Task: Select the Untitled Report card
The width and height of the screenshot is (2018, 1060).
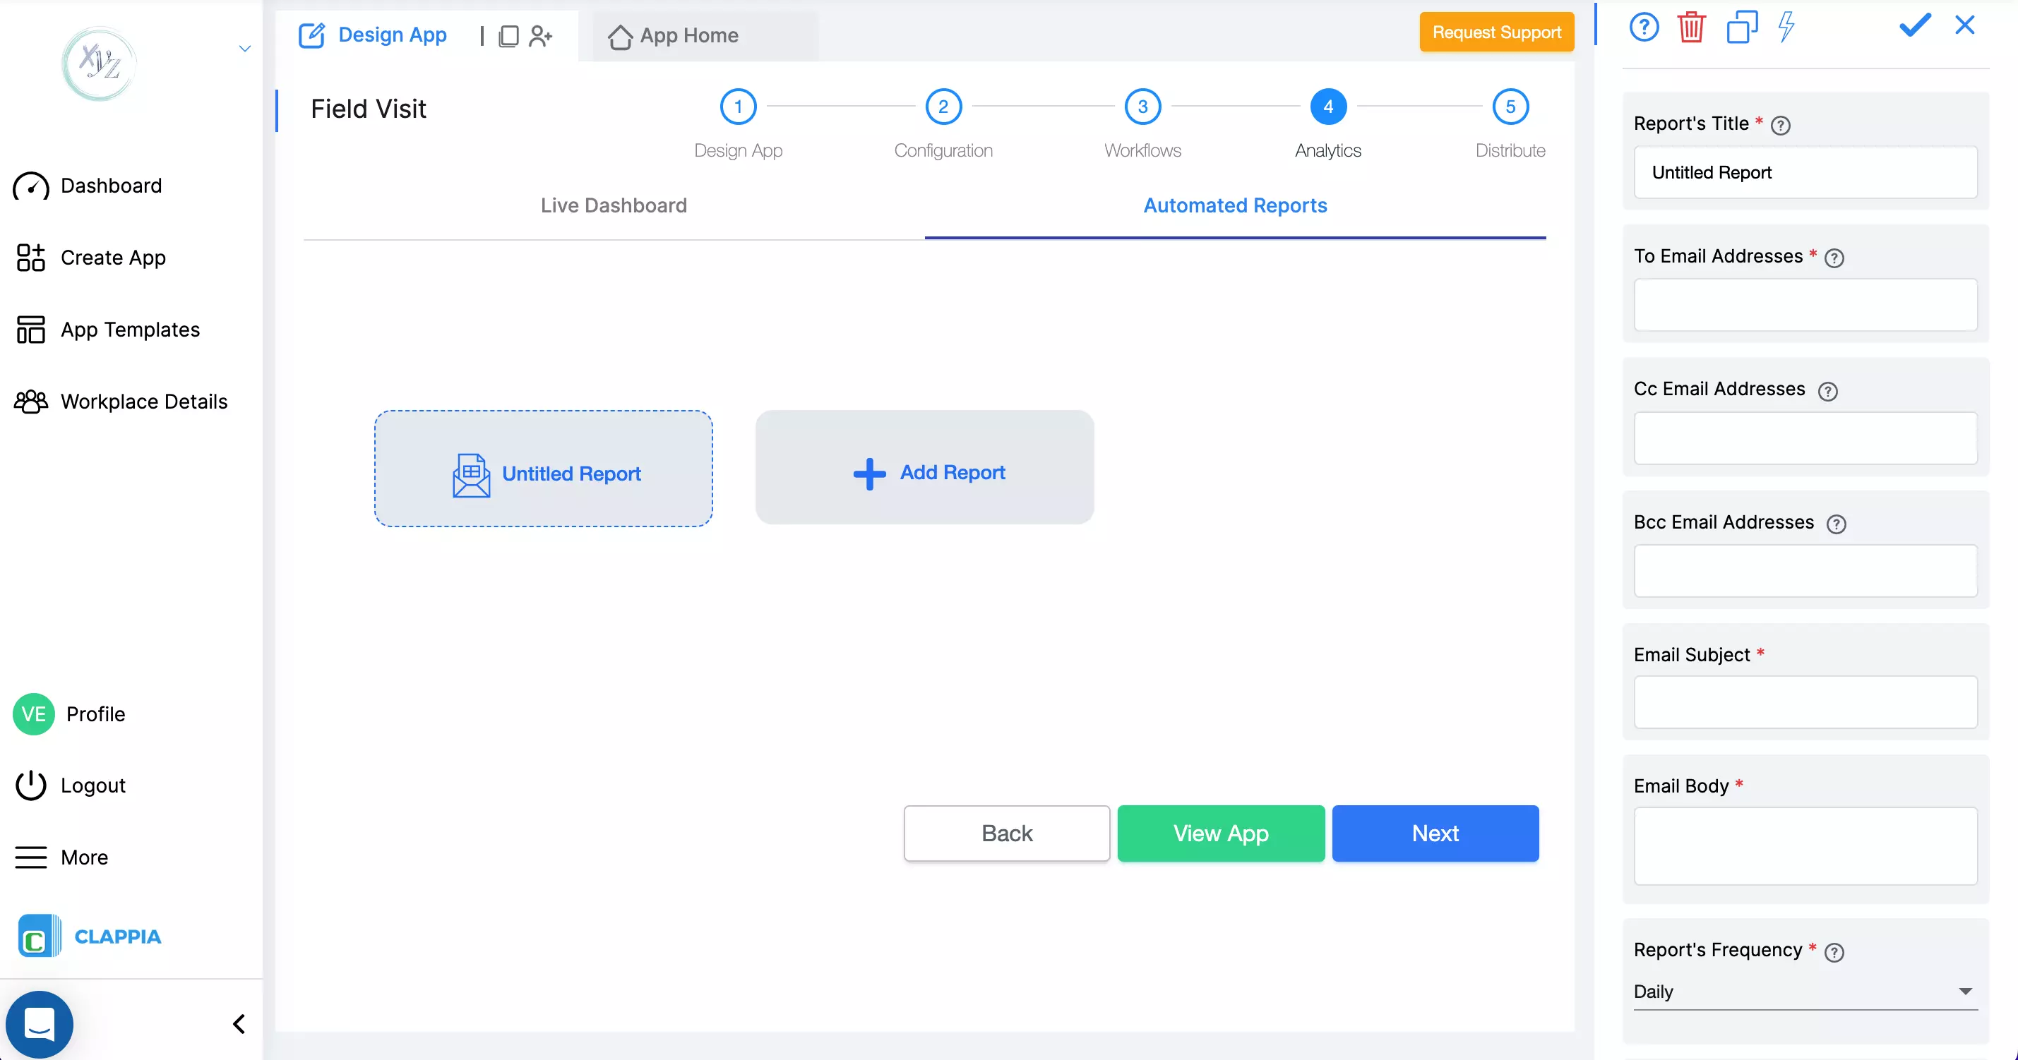Action: coord(543,468)
